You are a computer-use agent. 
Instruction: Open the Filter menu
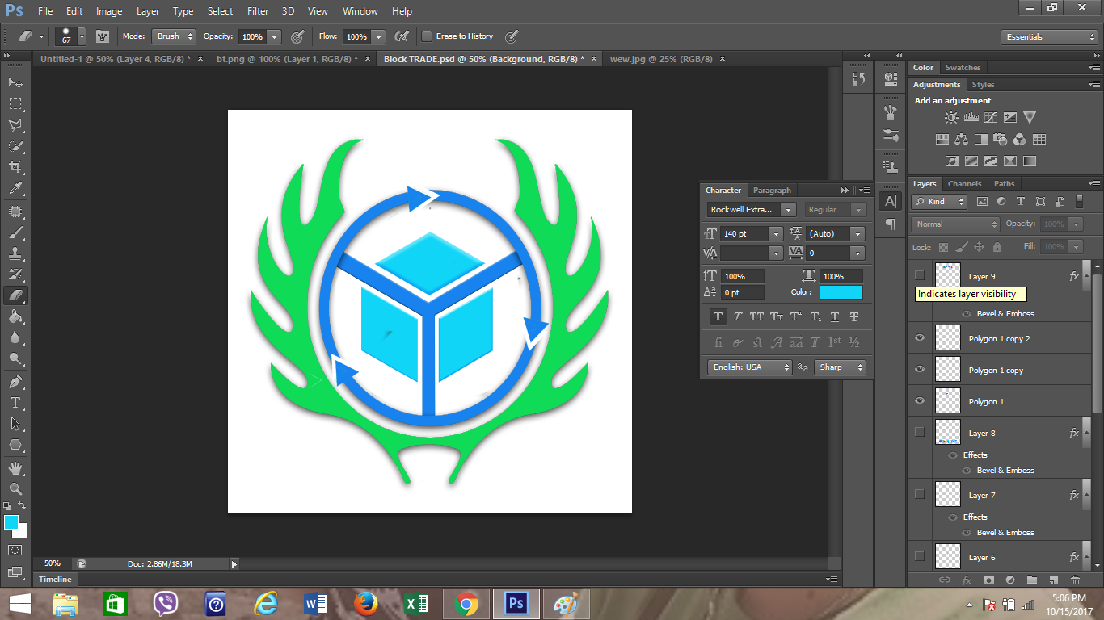[258, 11]
